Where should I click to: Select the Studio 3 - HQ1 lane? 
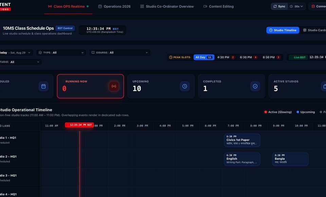(20, 178)
